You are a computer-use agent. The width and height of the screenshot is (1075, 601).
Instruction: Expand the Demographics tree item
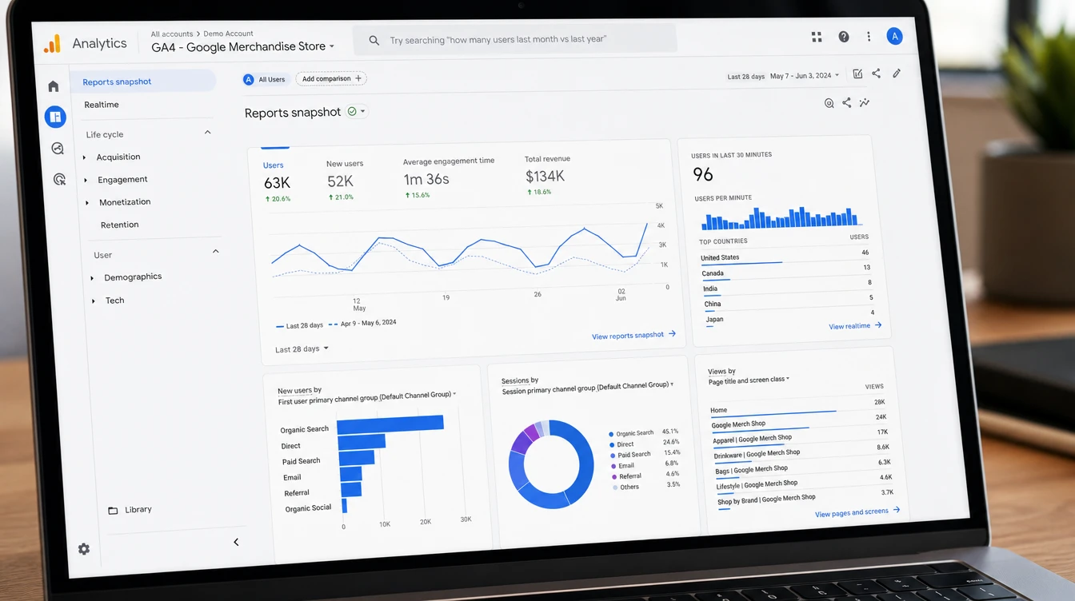92,278
